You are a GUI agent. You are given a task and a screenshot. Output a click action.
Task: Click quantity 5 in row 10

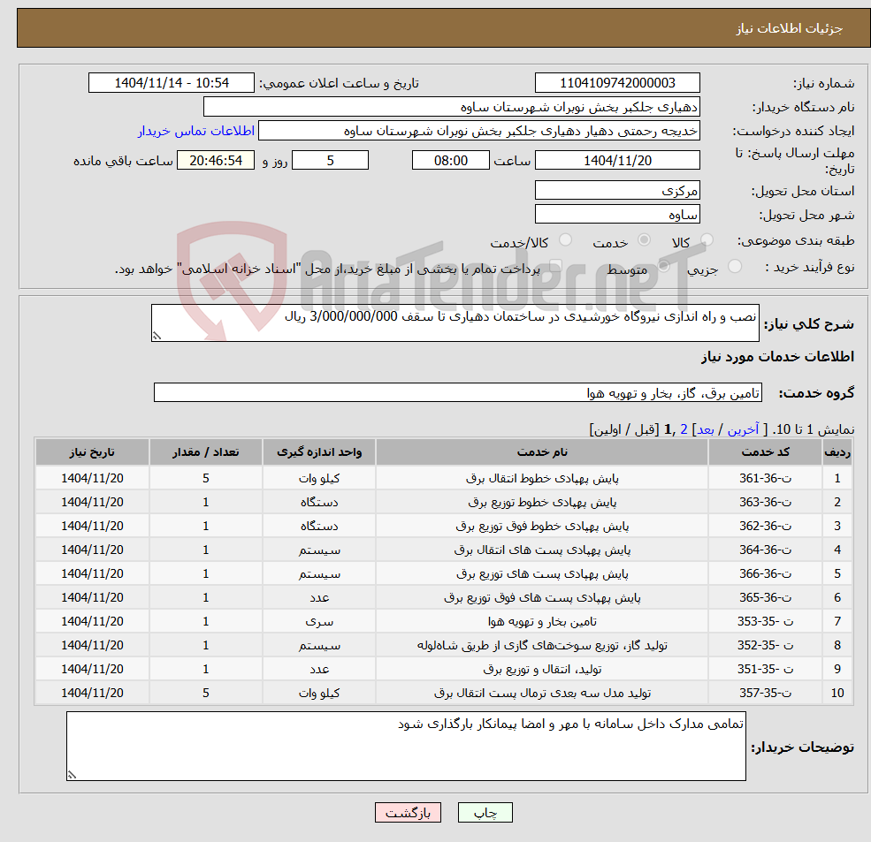[x=205, y=694]
